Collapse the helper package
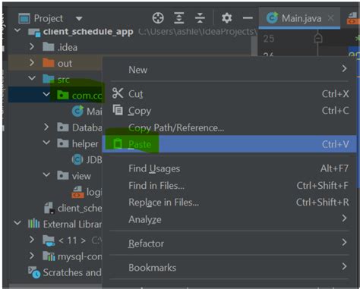The image size is (360, 289). tap(46, 143)
